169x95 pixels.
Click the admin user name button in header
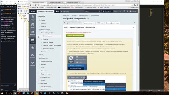point(107,11)
